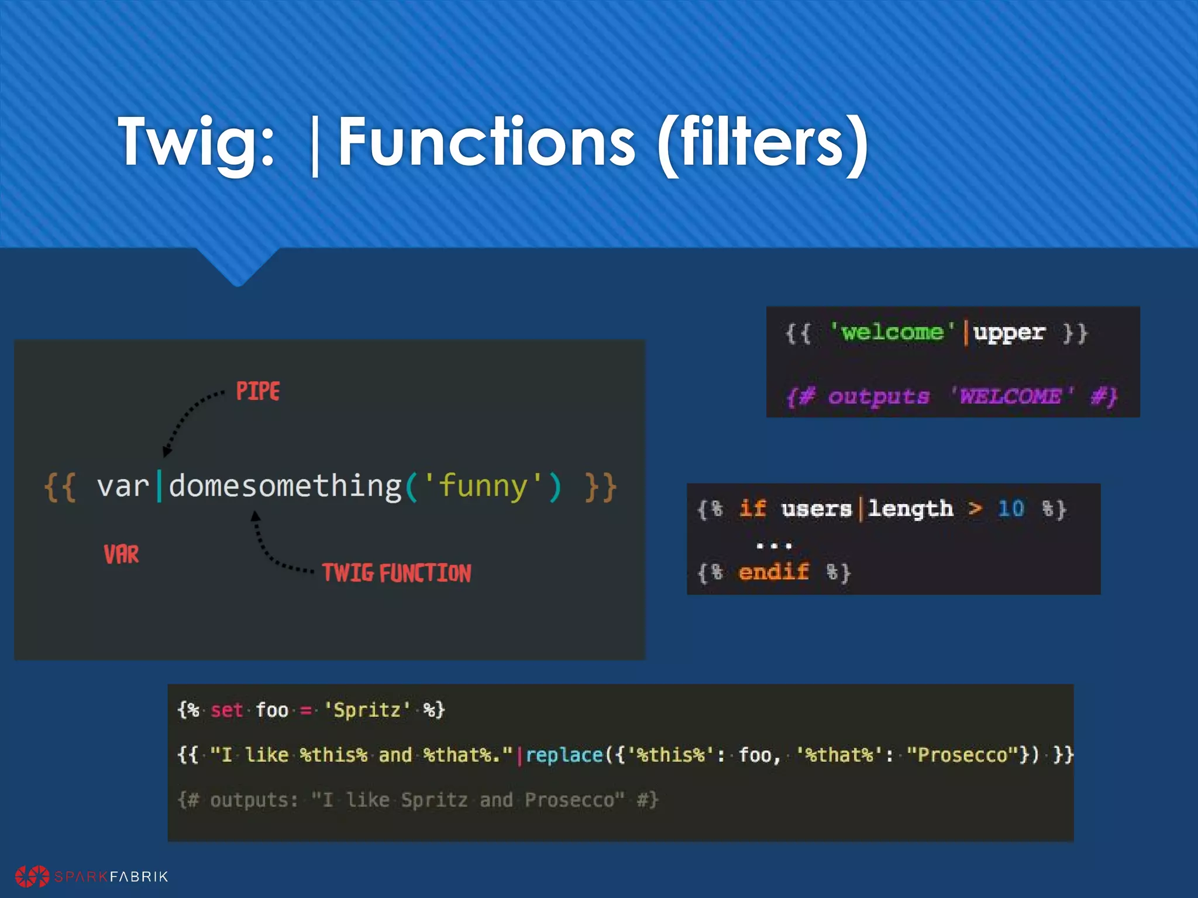Image resolution: width=1198 pixels, height=898 pixels.
Task: Click the SPARKFABRIK brand name text
Action: click(111, 876)
